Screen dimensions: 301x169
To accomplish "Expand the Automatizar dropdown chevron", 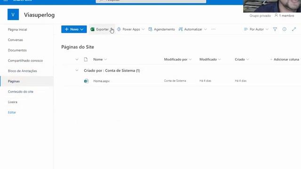I will coord(206,29).
